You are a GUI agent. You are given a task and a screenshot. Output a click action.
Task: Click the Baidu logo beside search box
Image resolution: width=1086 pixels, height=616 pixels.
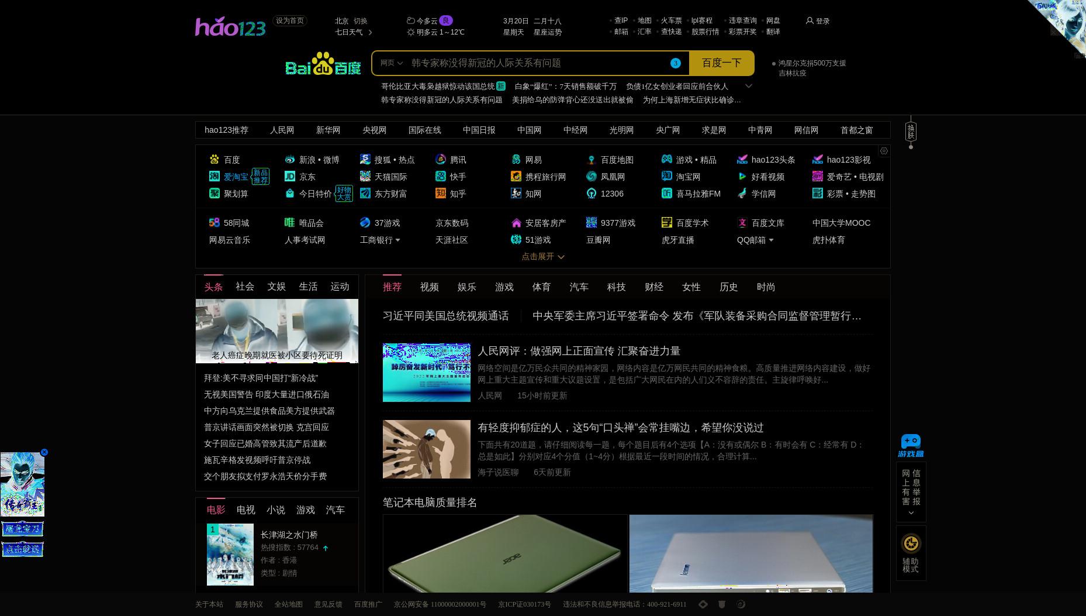pos(323,64)
